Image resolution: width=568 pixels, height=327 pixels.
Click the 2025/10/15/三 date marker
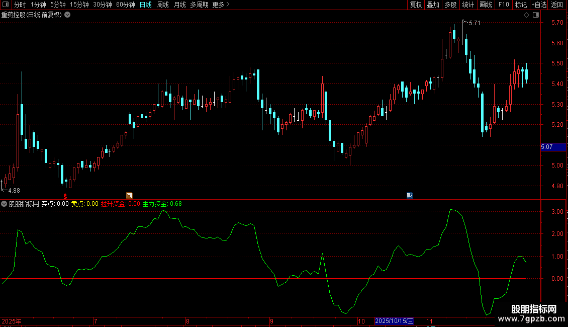click(x=394, y=321)
